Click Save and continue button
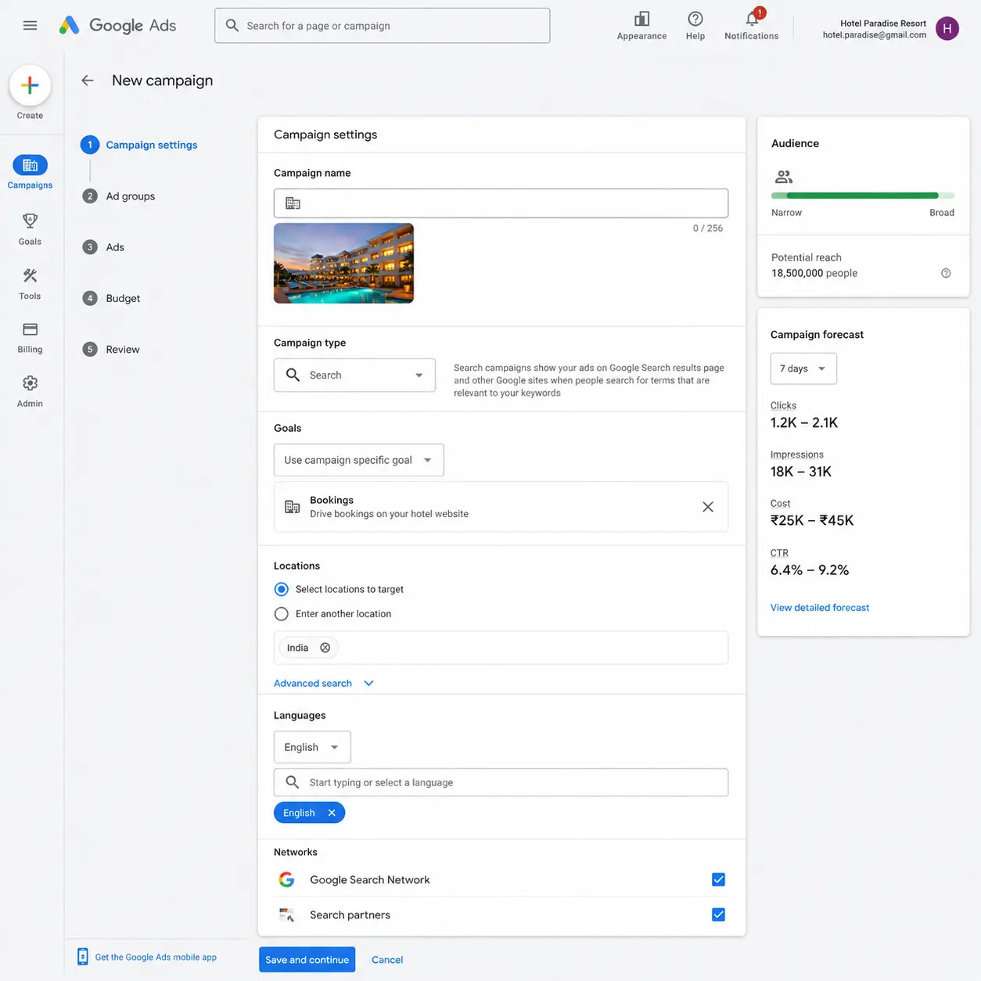The image size is (981, 981). point(307,960)
